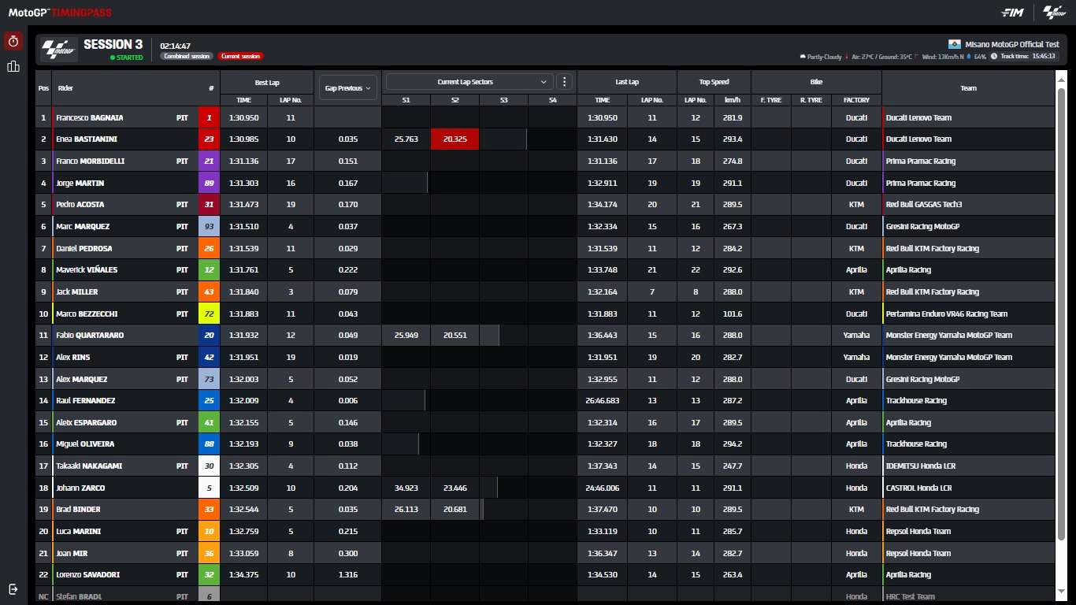Click the F. TYRE column header
Viewport: 1076px width, 605px height.
[x=770, y=100]
